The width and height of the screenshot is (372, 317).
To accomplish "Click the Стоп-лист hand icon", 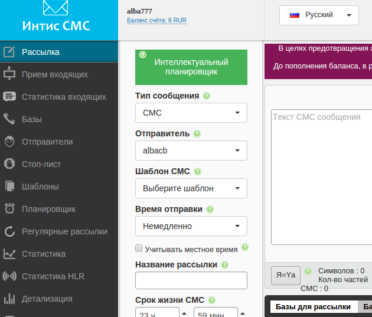I will 9,164.
